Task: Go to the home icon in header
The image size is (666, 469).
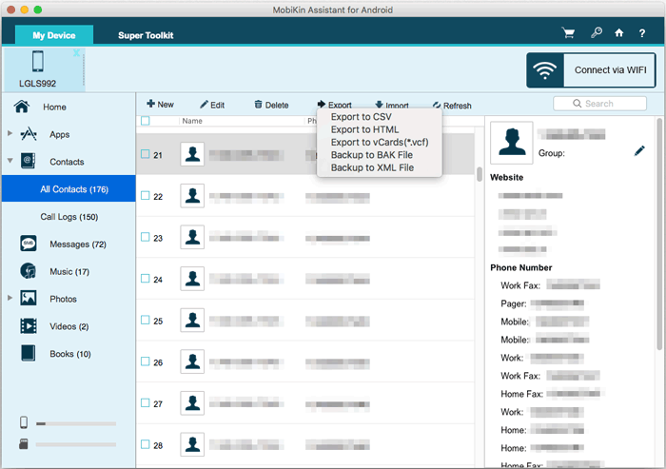Action: tap(618, 32)
